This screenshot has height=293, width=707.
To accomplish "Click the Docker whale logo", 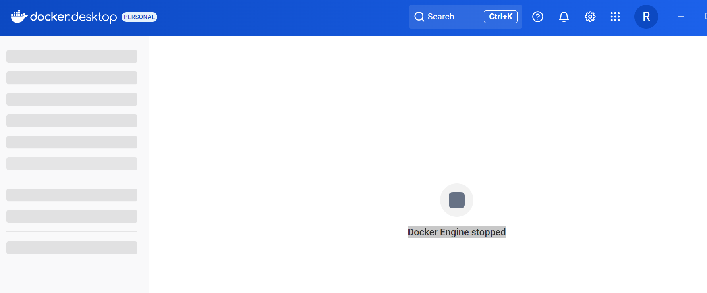I will coord(19,17).
